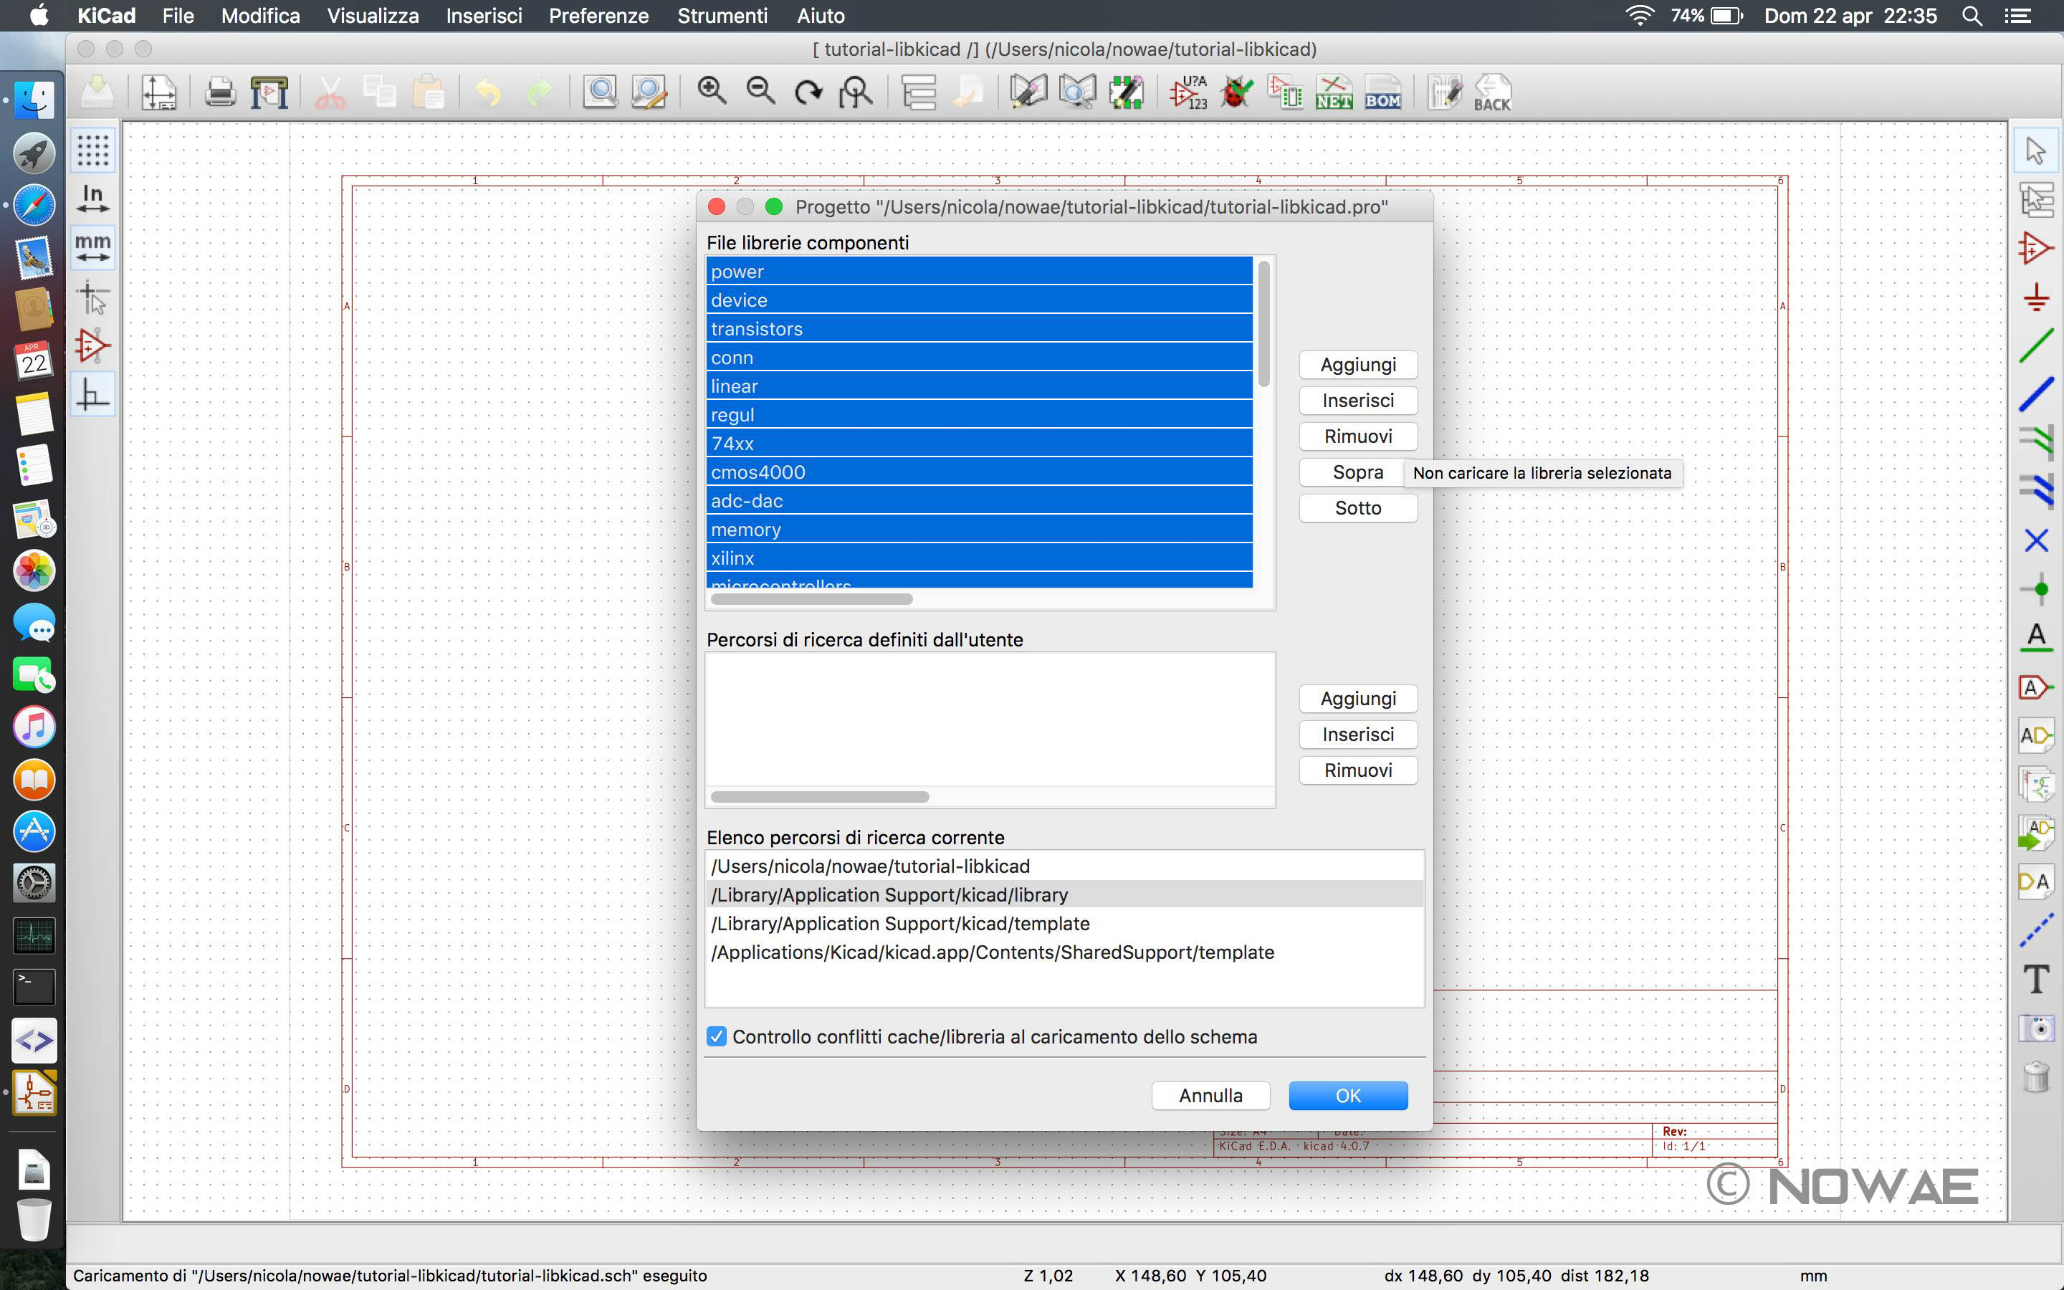Screen dimensions: 2064x1290
Task: Open the File menu
Action: coord(178,15)
